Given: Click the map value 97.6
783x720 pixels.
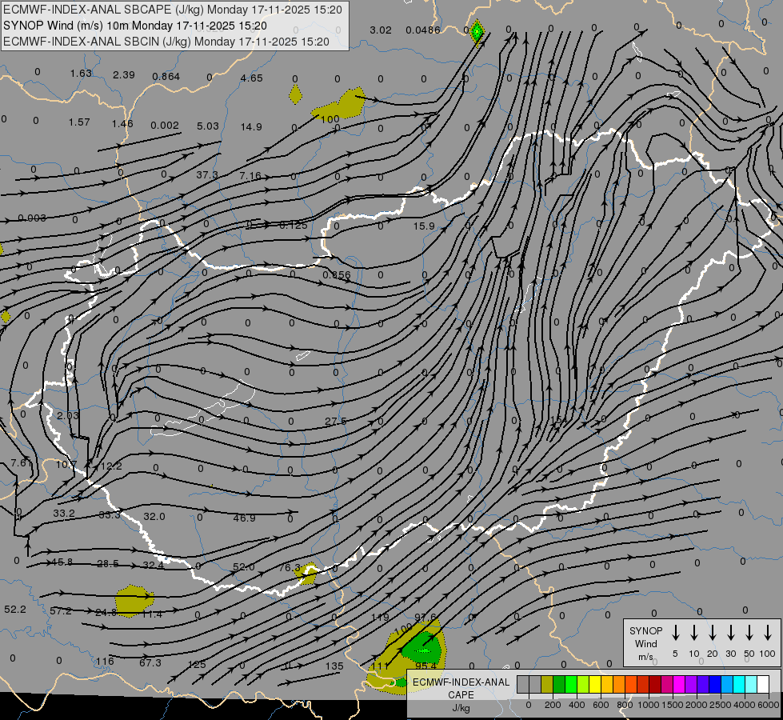Looking at the screenshot, I should tap(425, 618).
